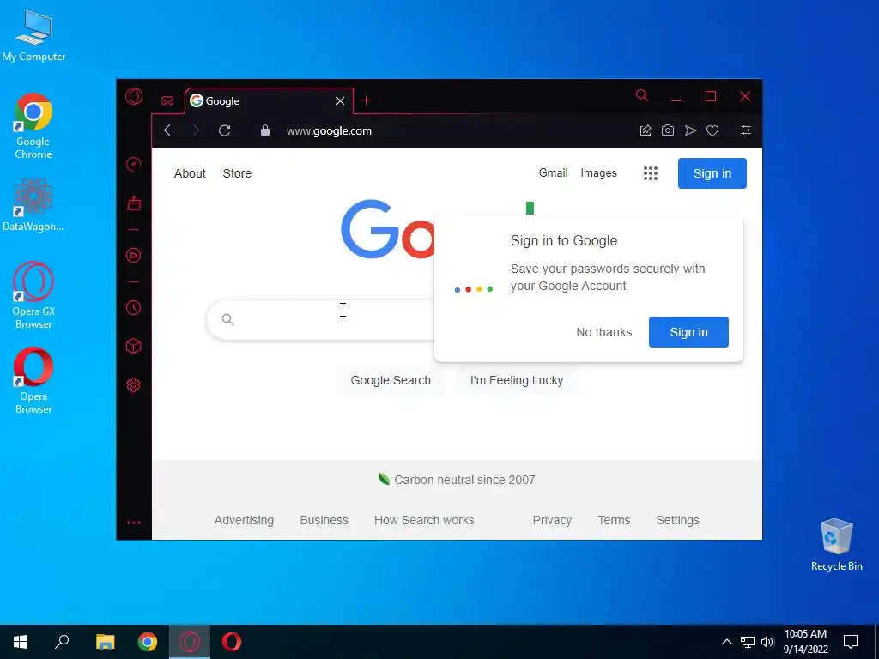The height and width of the screenshot is (659, 879).
Task: Open volume control tray icon
Action: tap(767, 642)
